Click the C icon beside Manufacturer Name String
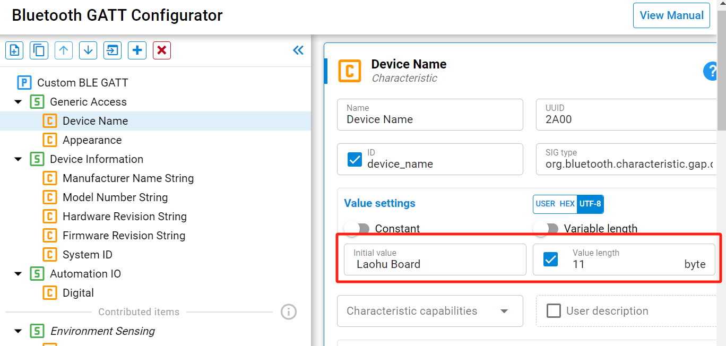The image size is (726, 346). click(49, 178)
